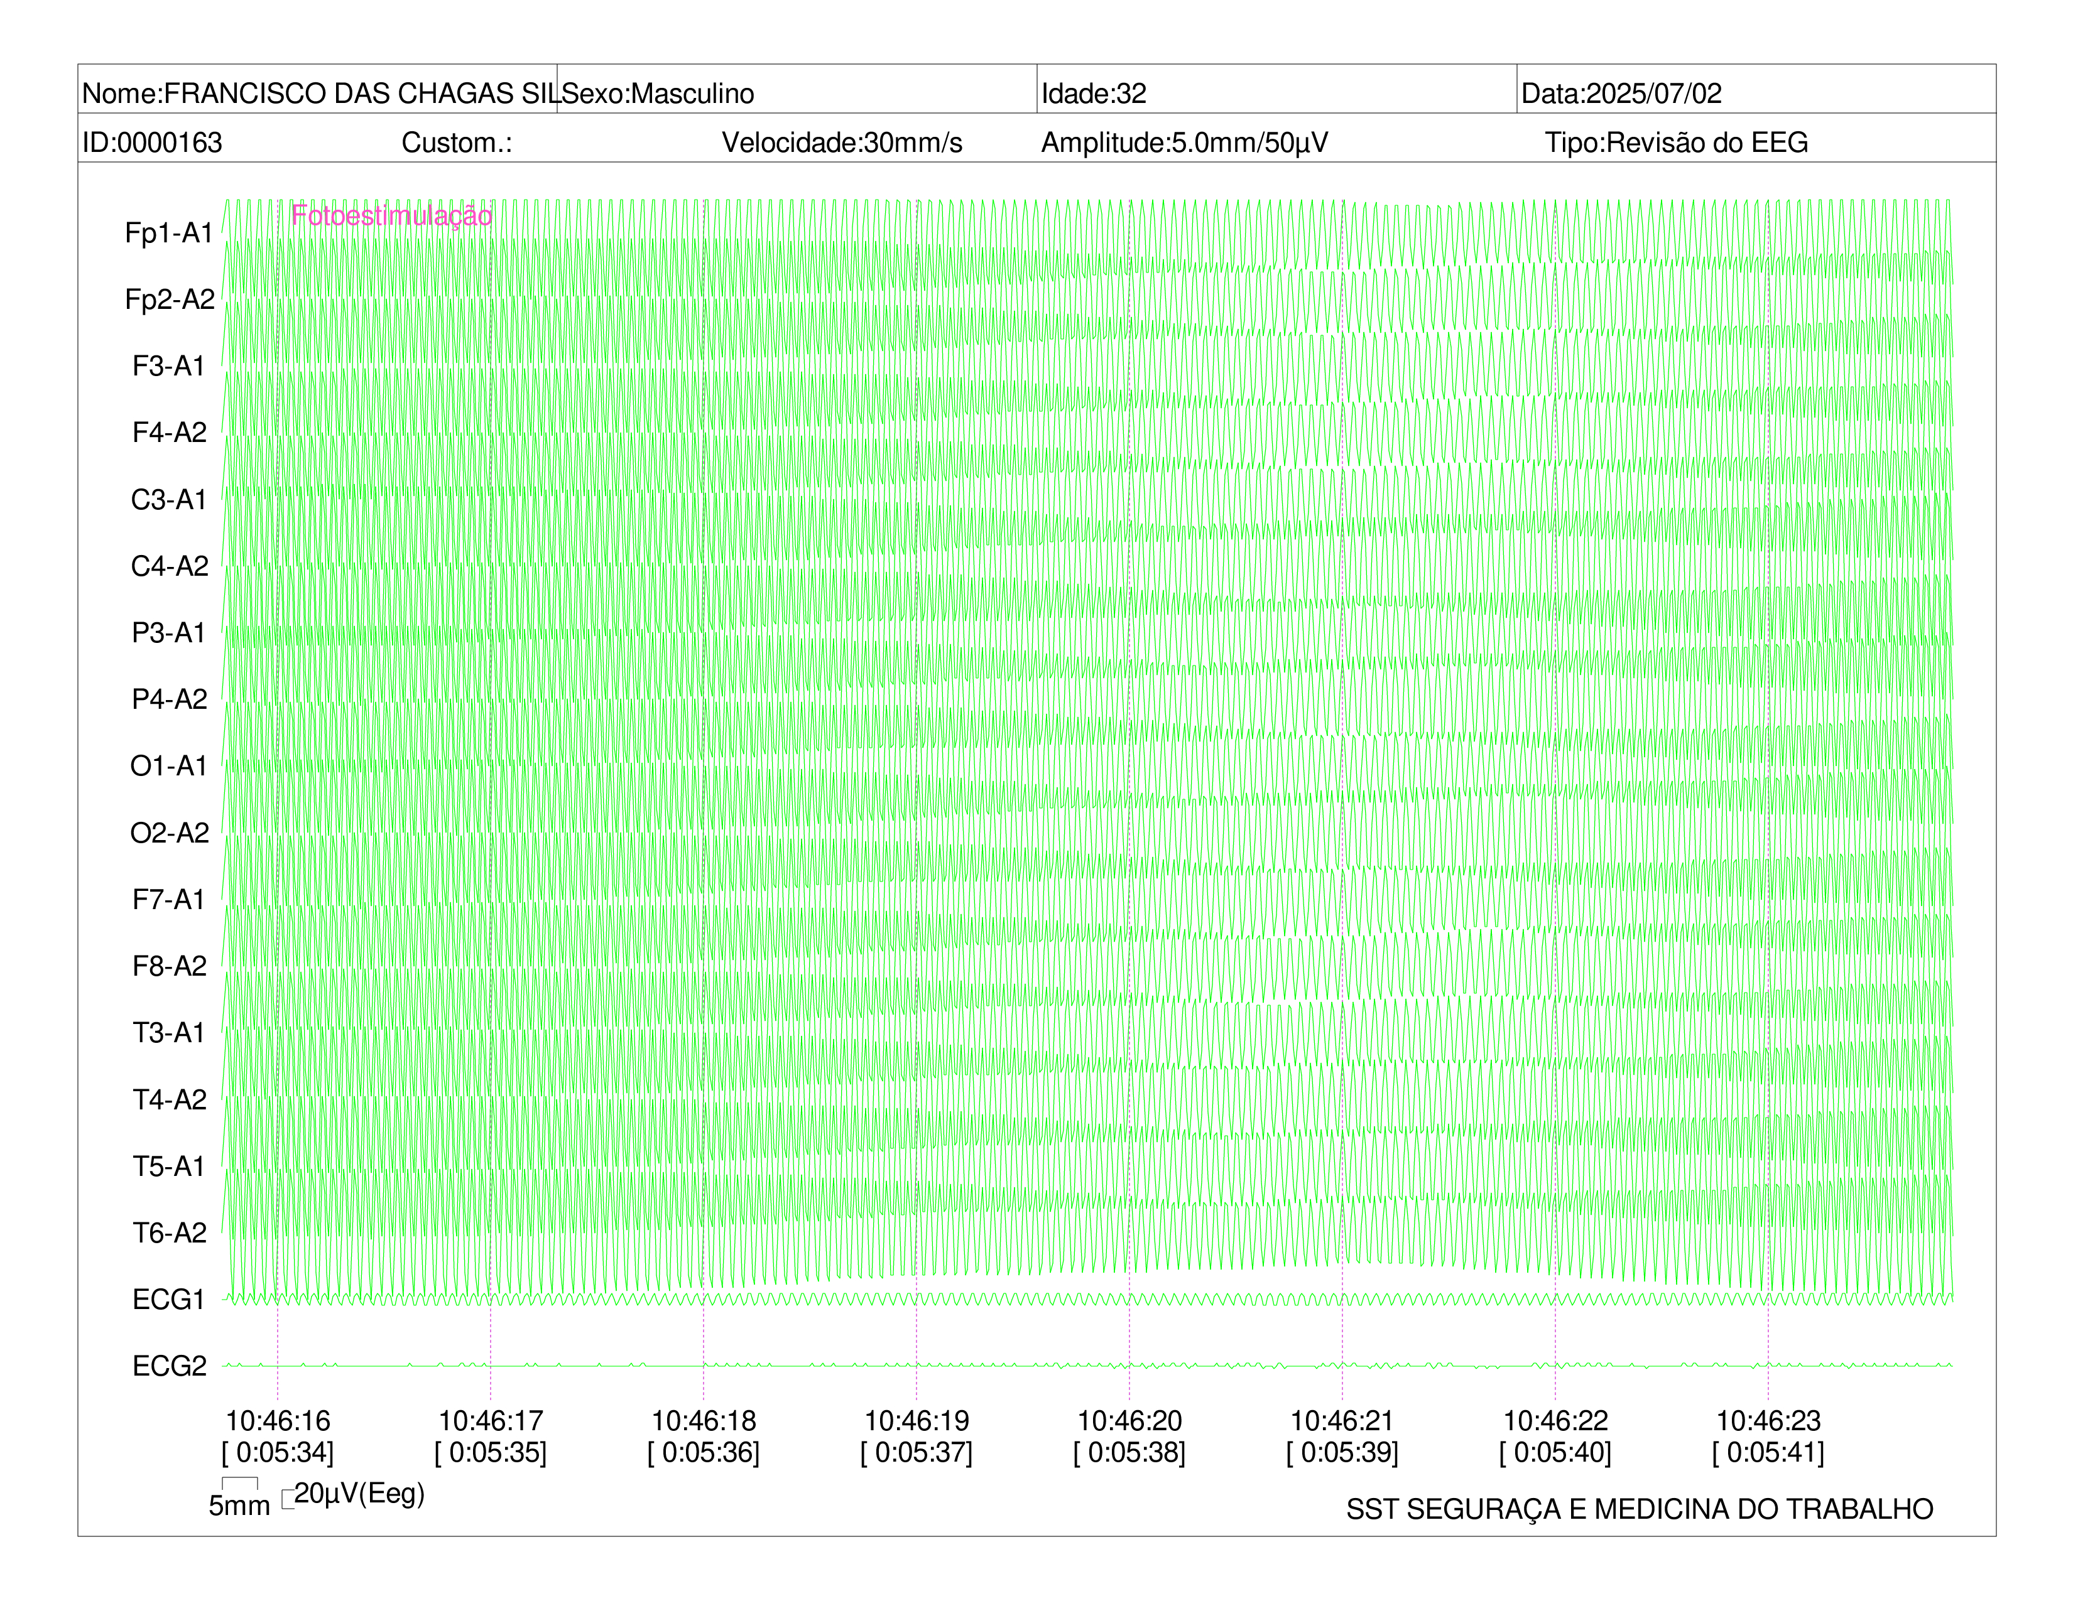Click the elapsed time [ 0:05:34]
Screen dimensions: 2073x1601
click(x=277, y=1452)
